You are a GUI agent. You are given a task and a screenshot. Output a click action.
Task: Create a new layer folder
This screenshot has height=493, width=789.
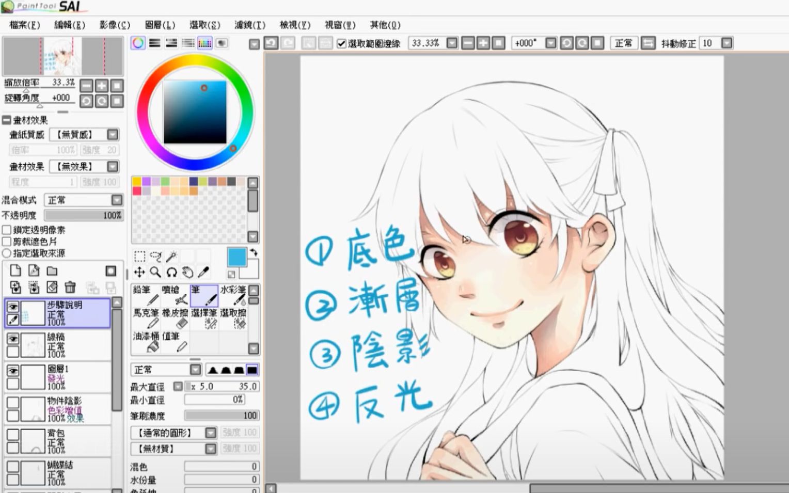pos(52,271)
